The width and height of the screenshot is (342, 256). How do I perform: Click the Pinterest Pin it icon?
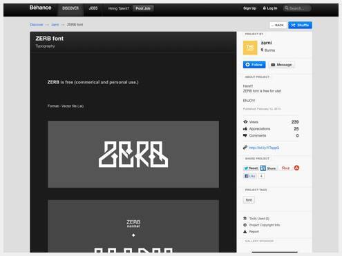click(285, 168)
